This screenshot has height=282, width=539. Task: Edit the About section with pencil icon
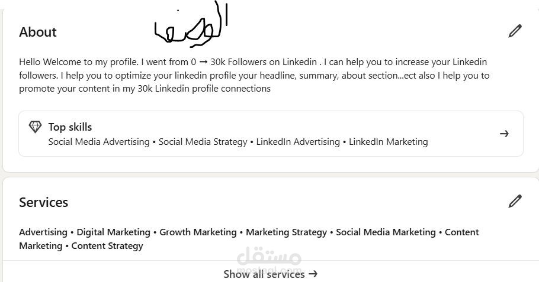[515, 31]
